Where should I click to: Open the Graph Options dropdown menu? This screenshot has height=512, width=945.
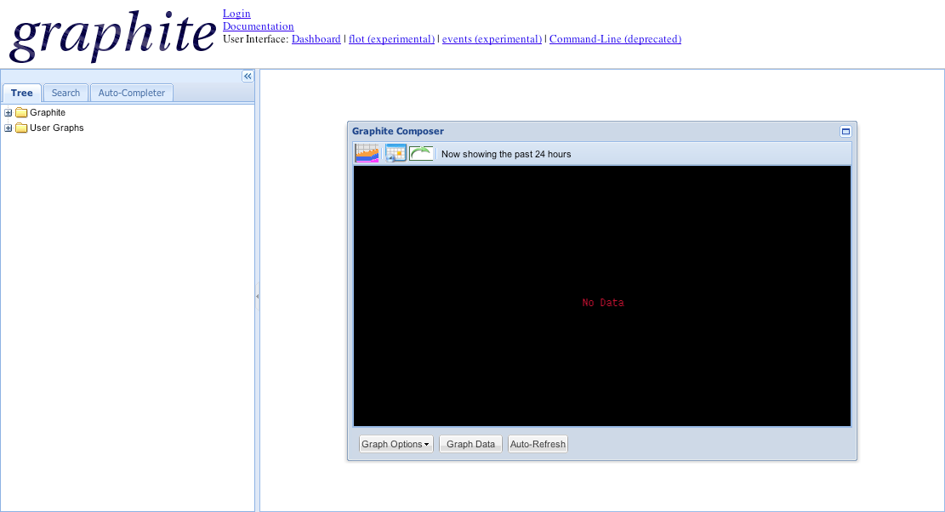pyautogui.click(x=396, y=444)
